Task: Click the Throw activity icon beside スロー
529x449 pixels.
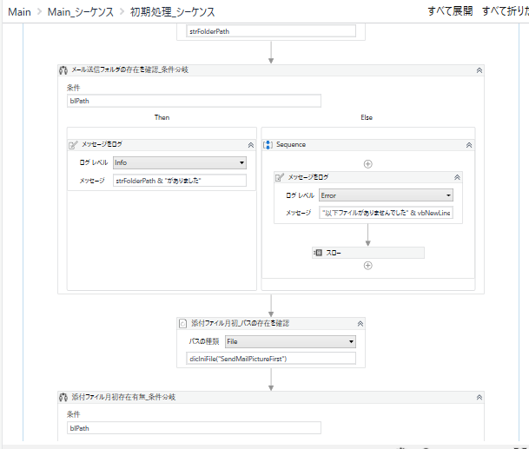Action: (318, 253)
